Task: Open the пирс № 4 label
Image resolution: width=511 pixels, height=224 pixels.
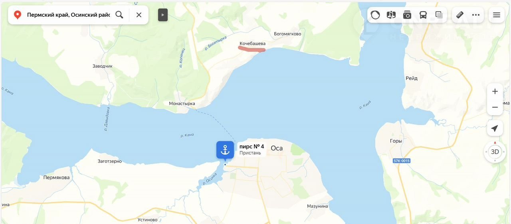Action: [252, 147]
